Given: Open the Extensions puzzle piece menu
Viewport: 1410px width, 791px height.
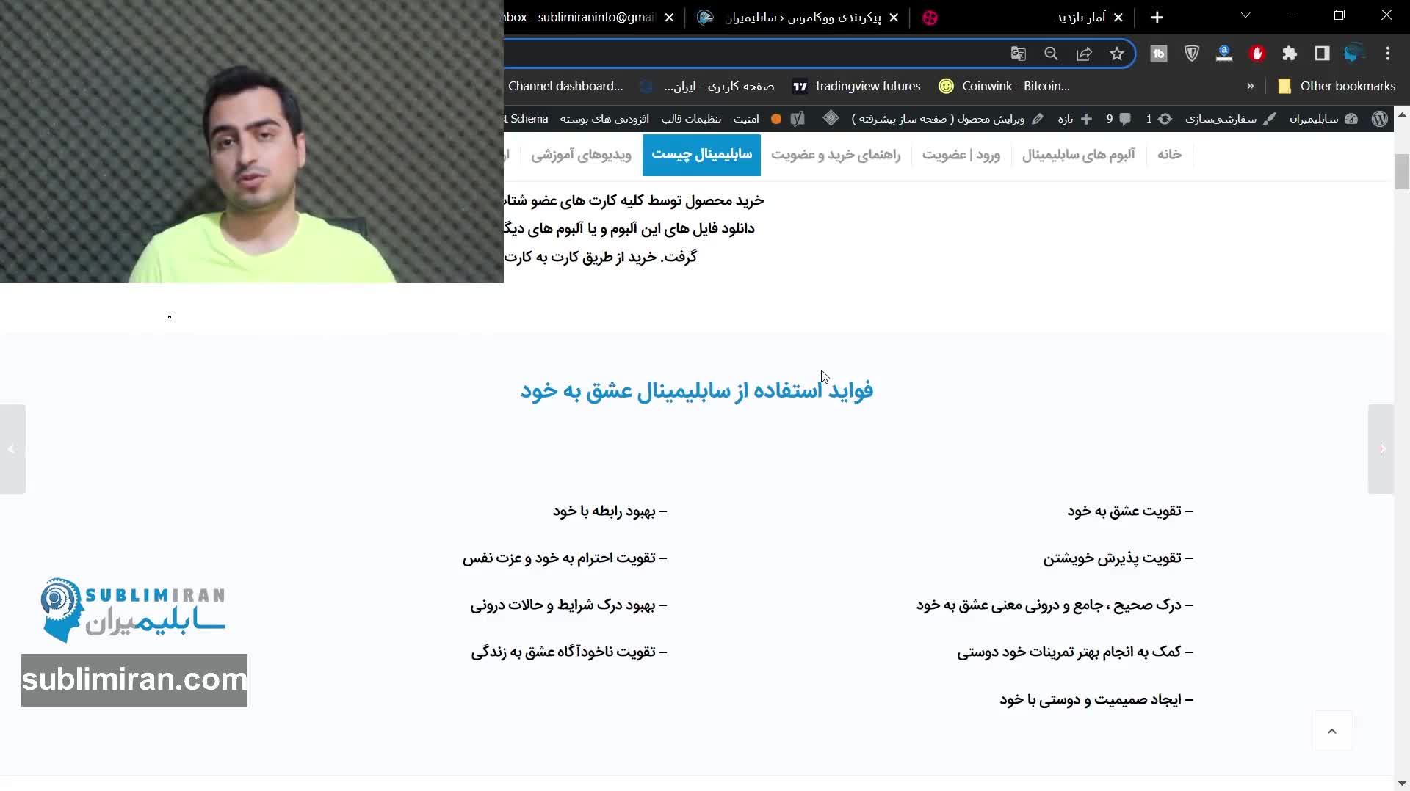Looking at the screenshot, I should [x=1290, y=54].
